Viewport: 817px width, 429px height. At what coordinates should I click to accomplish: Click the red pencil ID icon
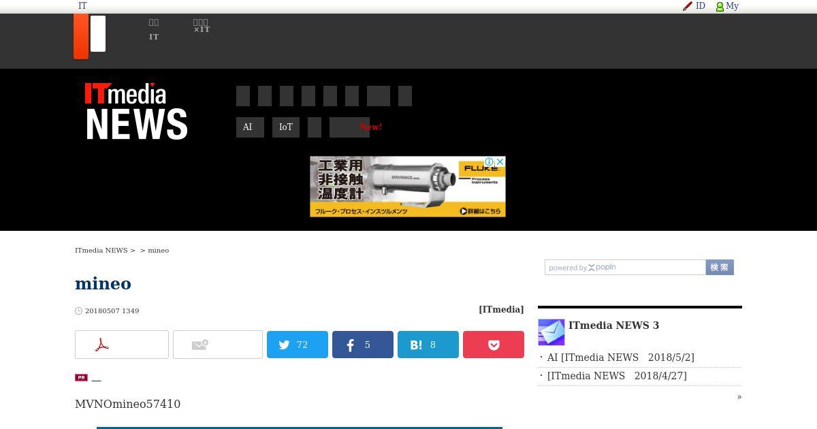pos(688,6)
